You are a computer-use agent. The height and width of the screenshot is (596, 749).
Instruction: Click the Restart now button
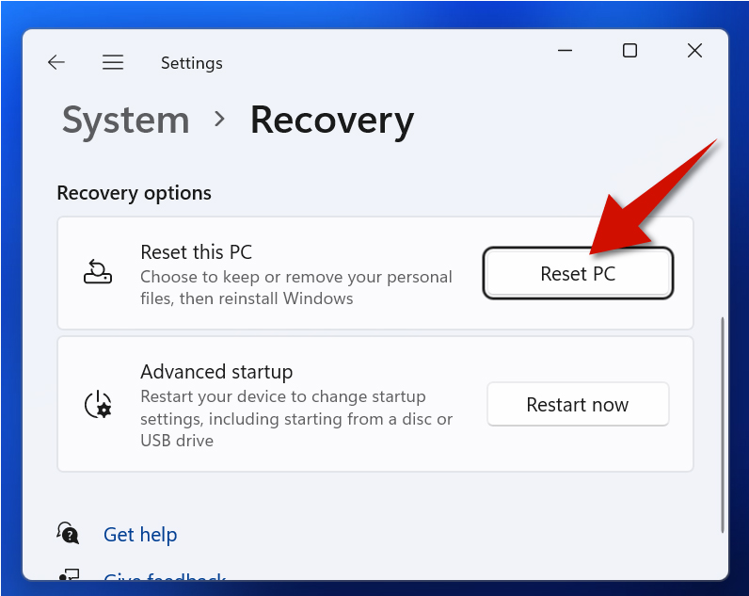point(578,404)
